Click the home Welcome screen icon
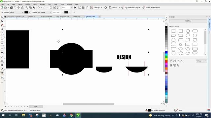Viewport: 211px width, 118px height. point(5,17)
